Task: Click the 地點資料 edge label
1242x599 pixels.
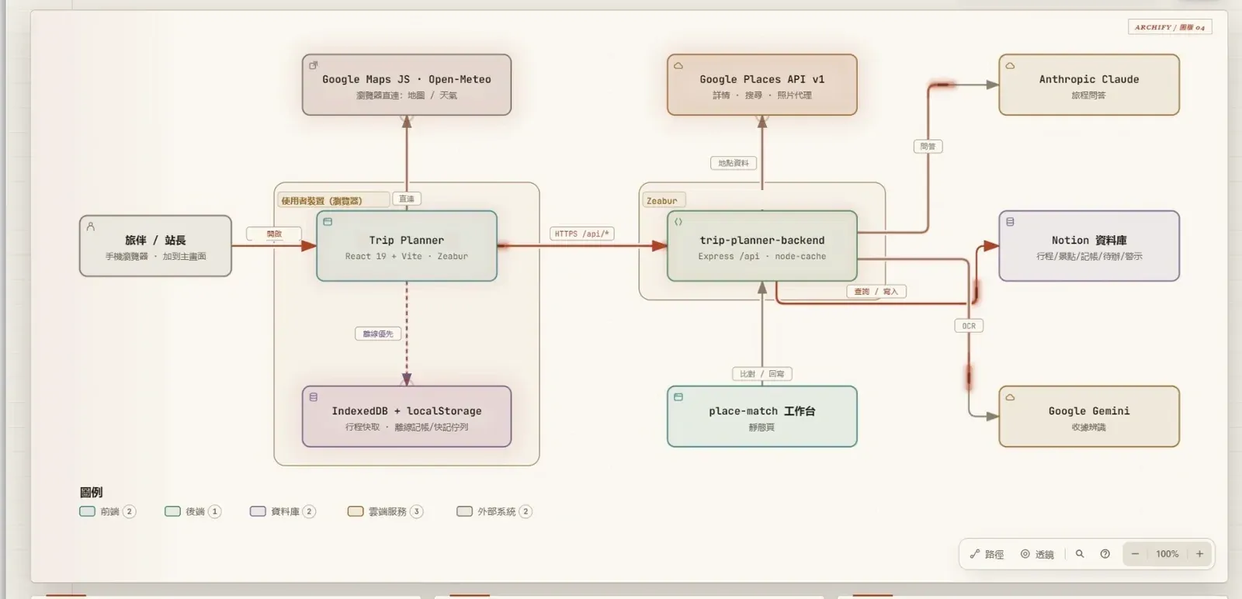Action: click(x=734, y=163)
